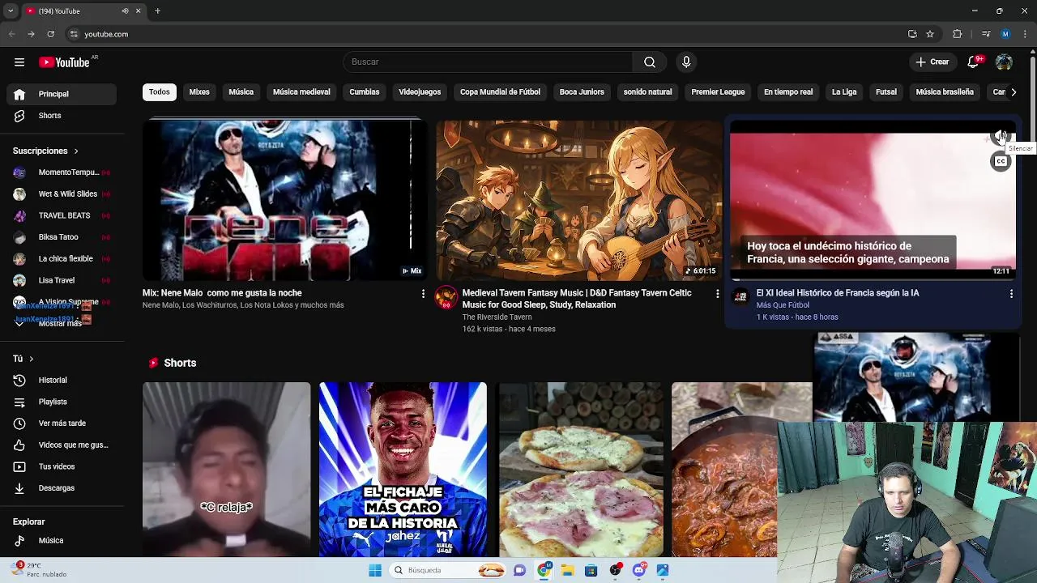Select the Mixes filter chip
The width and height of the screenshot is (1037, 583).
[199, 92]
